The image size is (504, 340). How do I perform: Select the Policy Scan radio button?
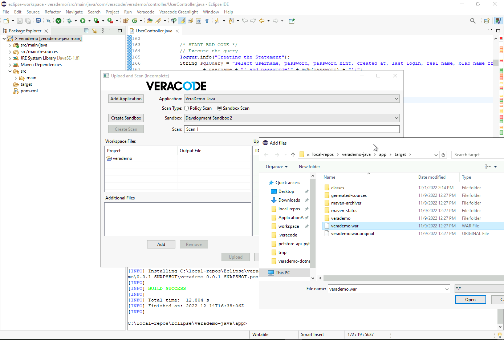tap(187, 108)
